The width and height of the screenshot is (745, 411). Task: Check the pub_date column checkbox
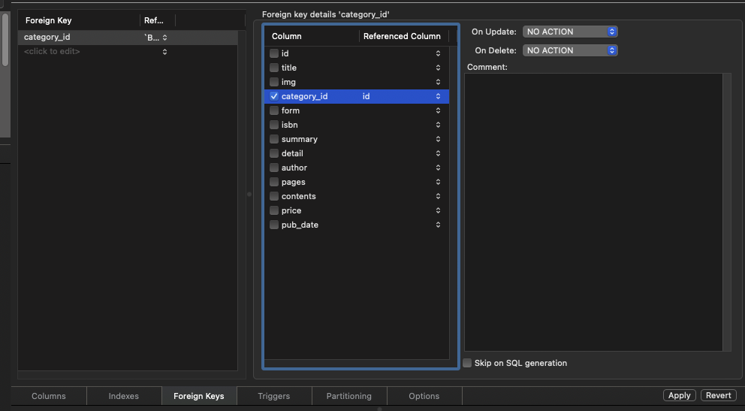point(273,224)
